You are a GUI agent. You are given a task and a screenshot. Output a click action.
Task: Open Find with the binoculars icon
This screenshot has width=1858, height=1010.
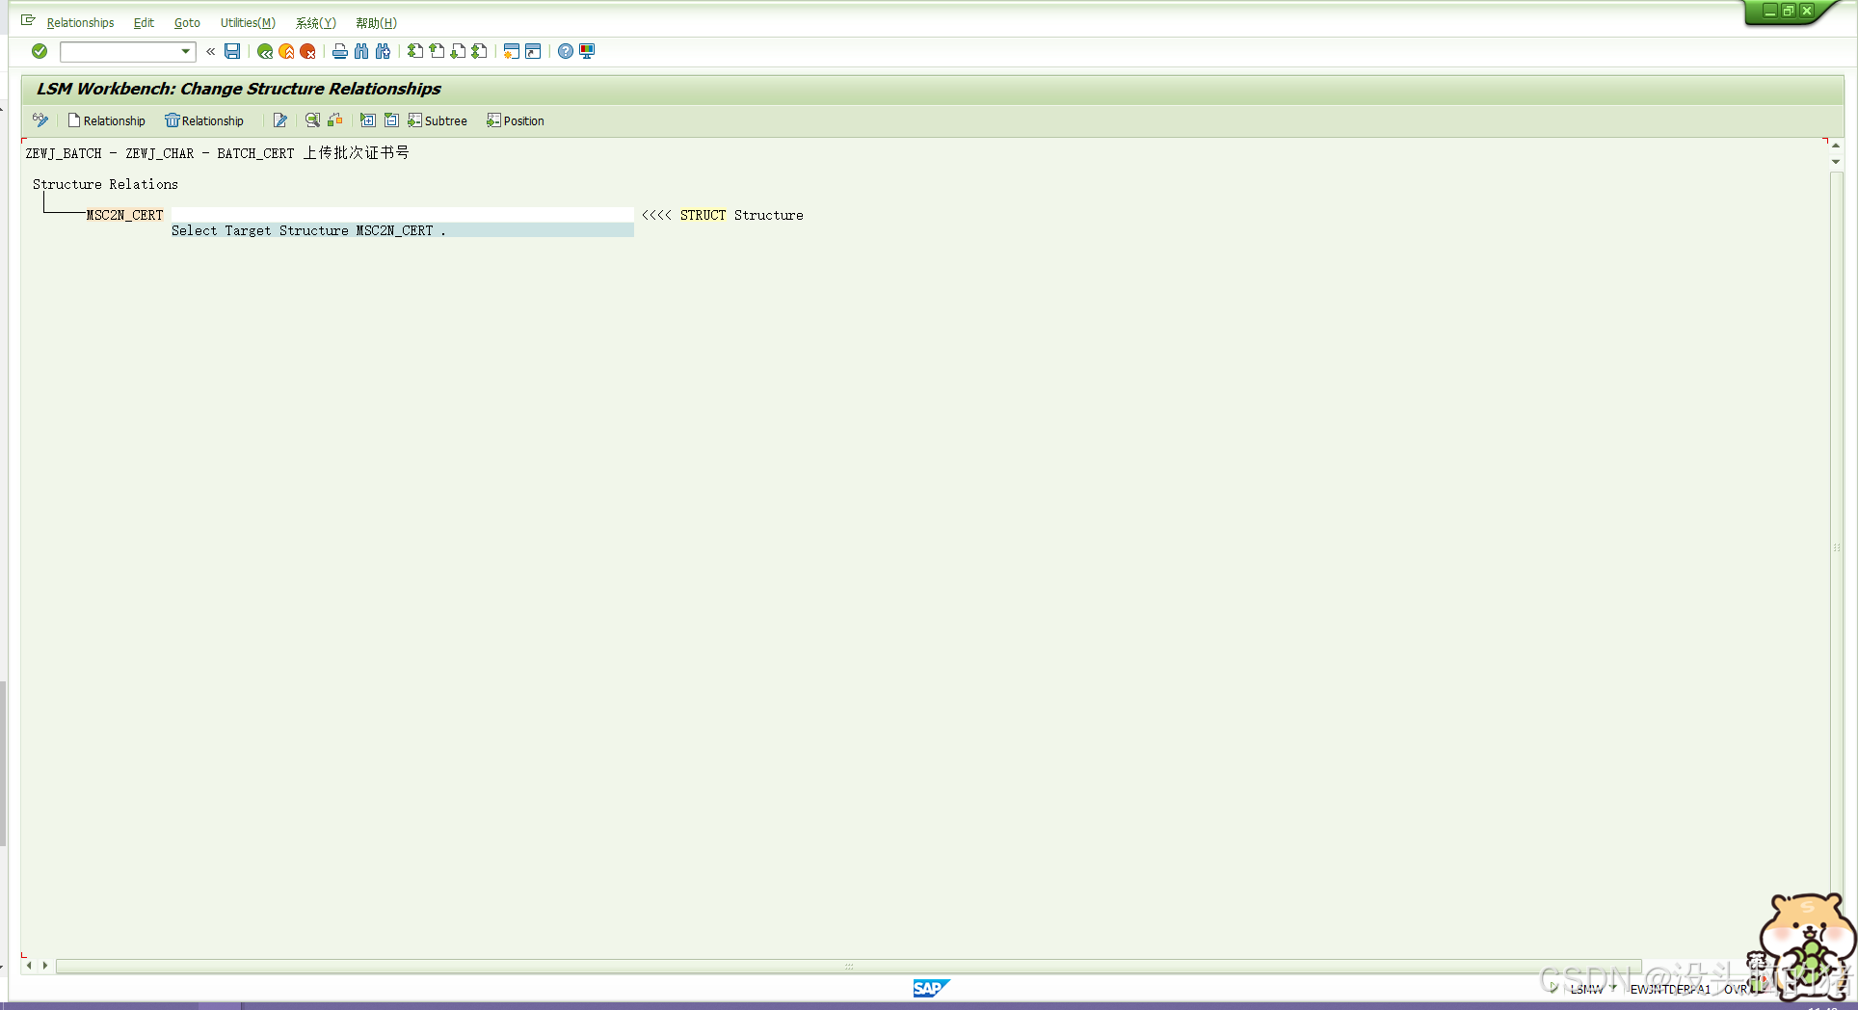pos(361,51)
